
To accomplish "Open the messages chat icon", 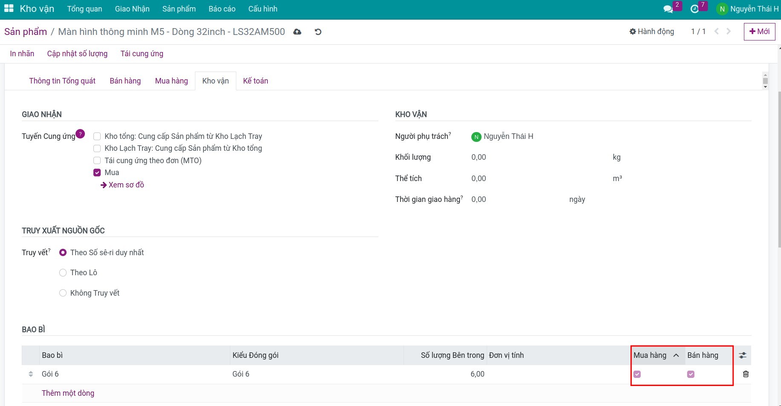I will click(x=668, y=9).
